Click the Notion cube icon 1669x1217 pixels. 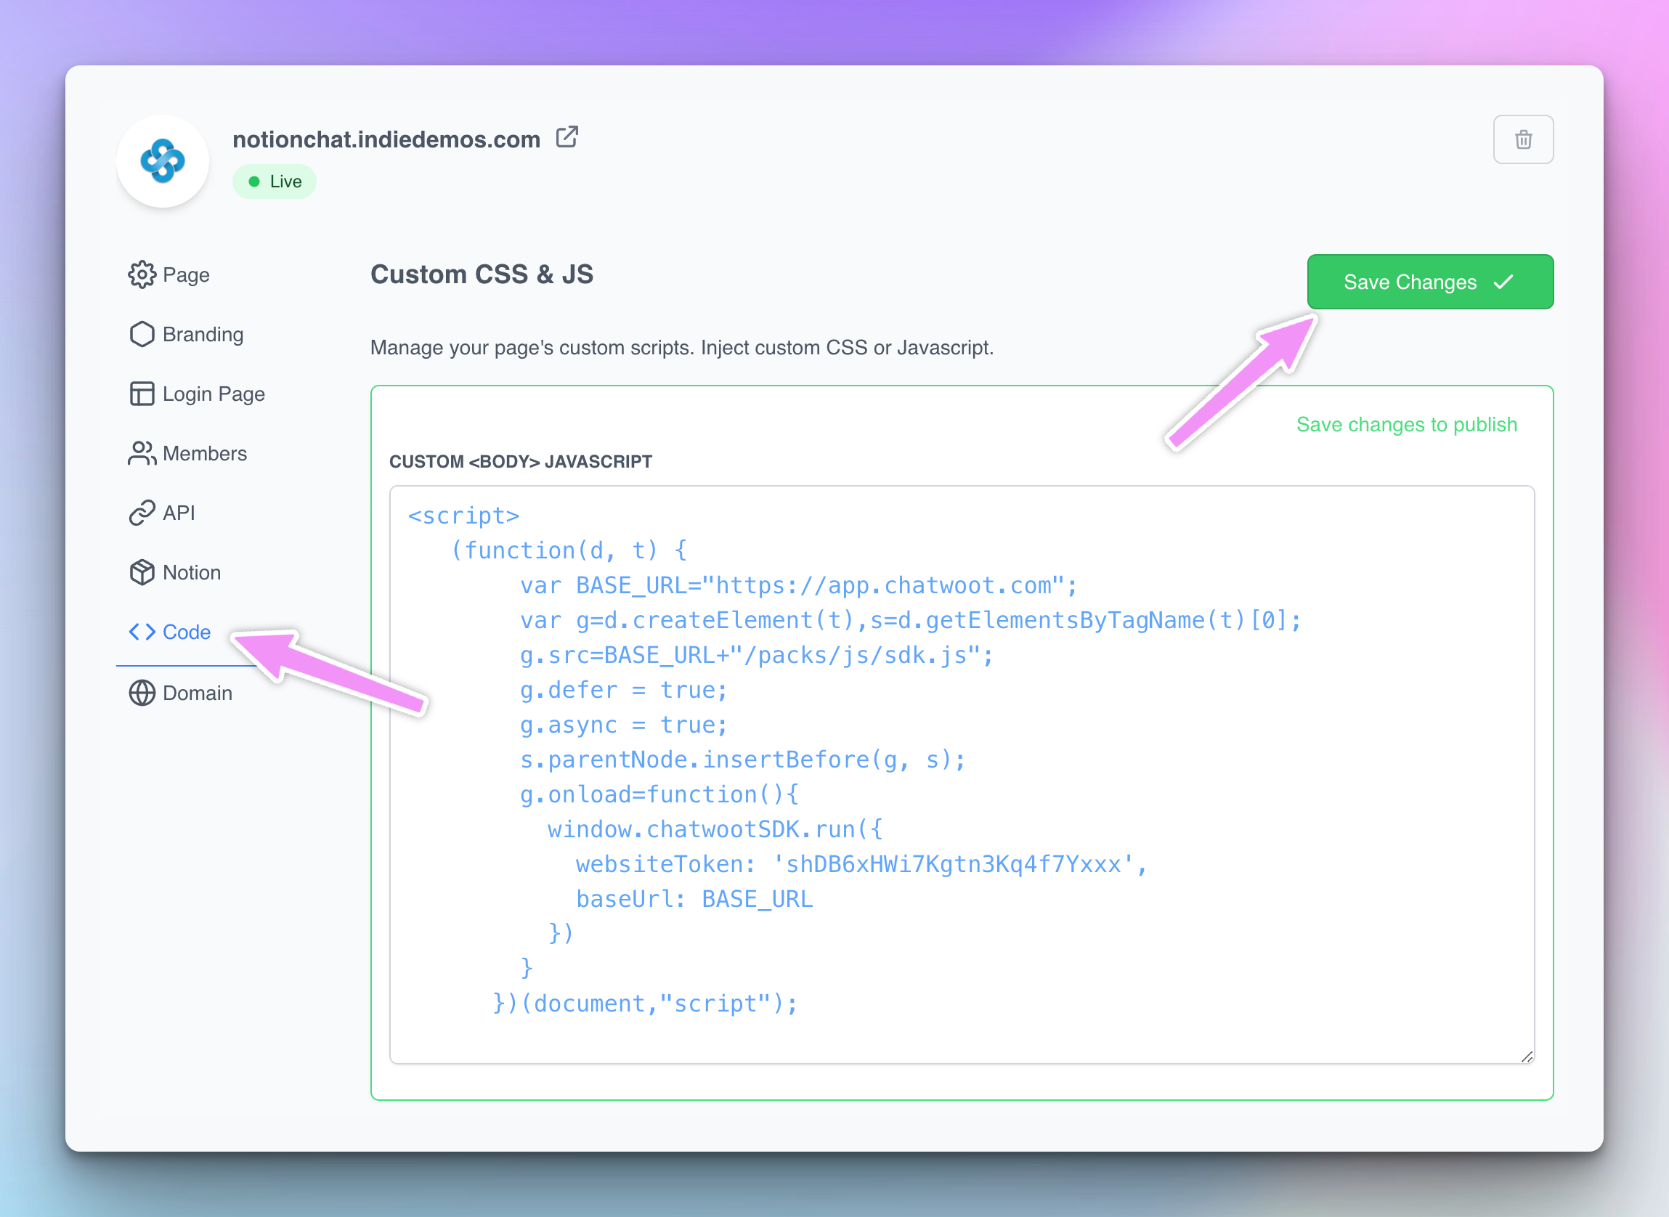coord(142,572)
